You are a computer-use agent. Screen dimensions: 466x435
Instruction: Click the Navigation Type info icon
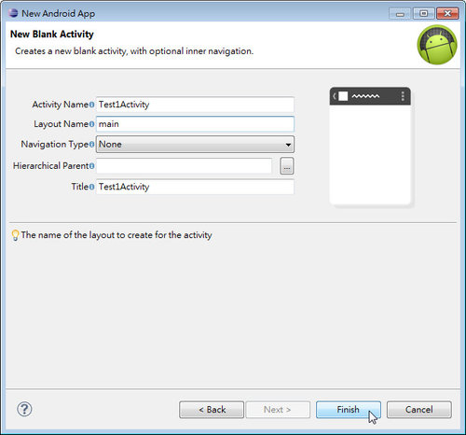coord(91,145)
